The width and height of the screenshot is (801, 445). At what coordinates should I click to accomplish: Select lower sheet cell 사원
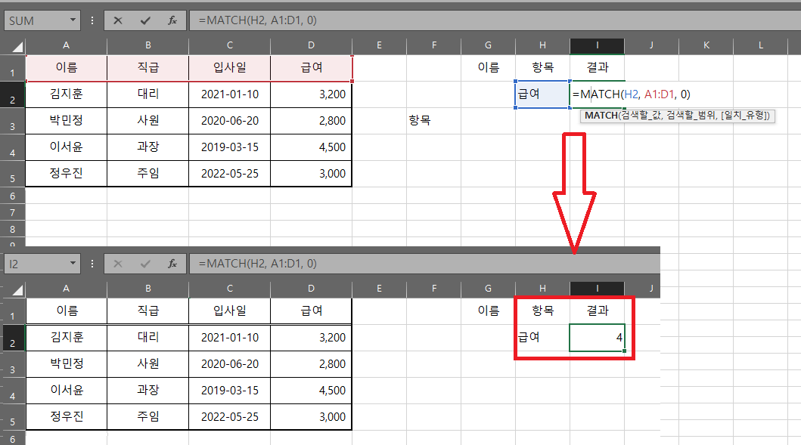[148, 364]
